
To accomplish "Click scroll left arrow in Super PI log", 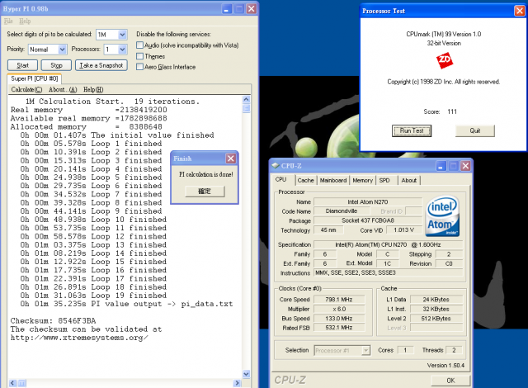I will click(x=13, y=383).
